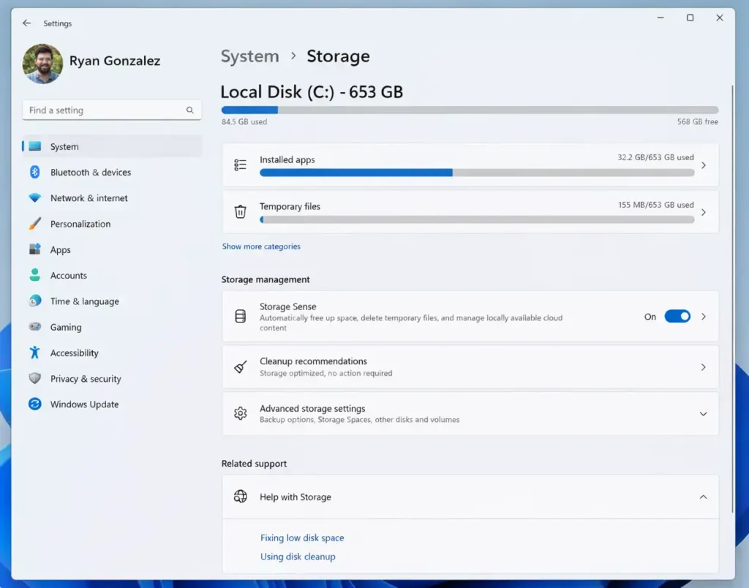This screenshot has height=588, width=749.
Task: Click the back arrow in Settings header
Action: pos(26,23)
